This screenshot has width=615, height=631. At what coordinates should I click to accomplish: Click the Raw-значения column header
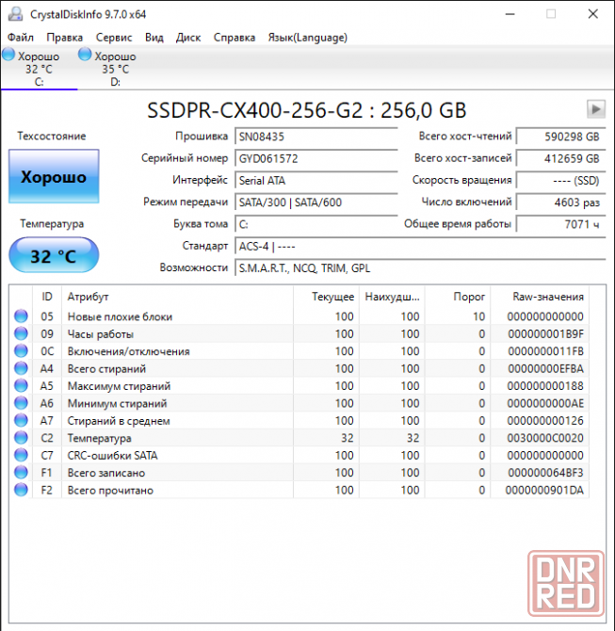coord(548,297)
